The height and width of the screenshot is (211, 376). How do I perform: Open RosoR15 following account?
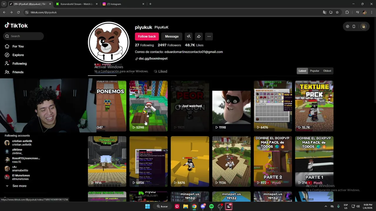(22, 160)
